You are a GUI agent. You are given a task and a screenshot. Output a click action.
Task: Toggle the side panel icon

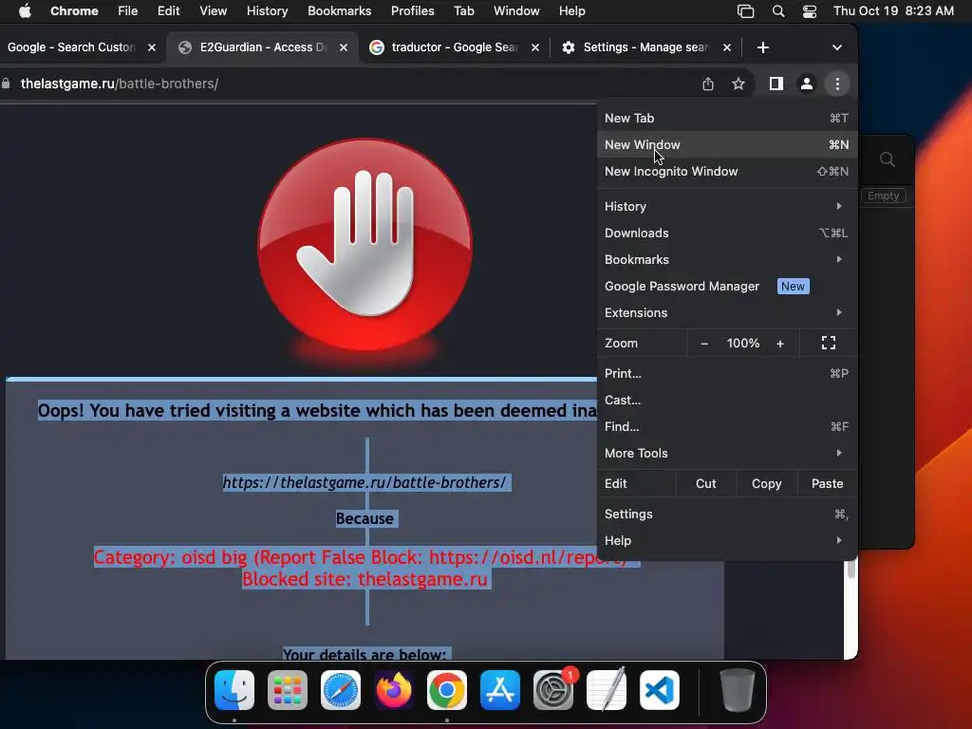click(776, 84)
